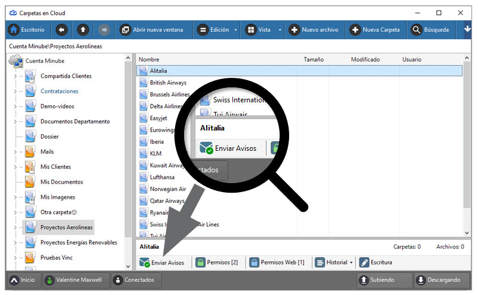
Task: Select Alitalia folder row
Action: point(299,71)
